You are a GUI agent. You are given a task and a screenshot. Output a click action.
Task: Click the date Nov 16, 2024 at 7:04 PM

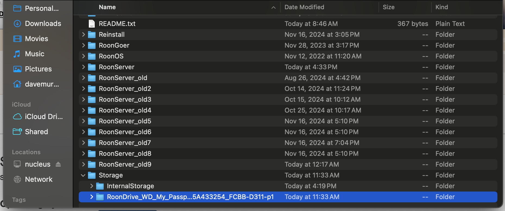pyautogui.click(x=322, y=143)
